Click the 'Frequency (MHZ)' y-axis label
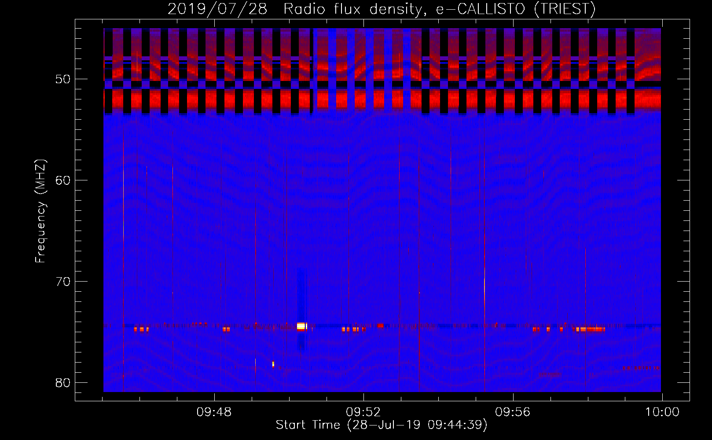 (40, 211)
